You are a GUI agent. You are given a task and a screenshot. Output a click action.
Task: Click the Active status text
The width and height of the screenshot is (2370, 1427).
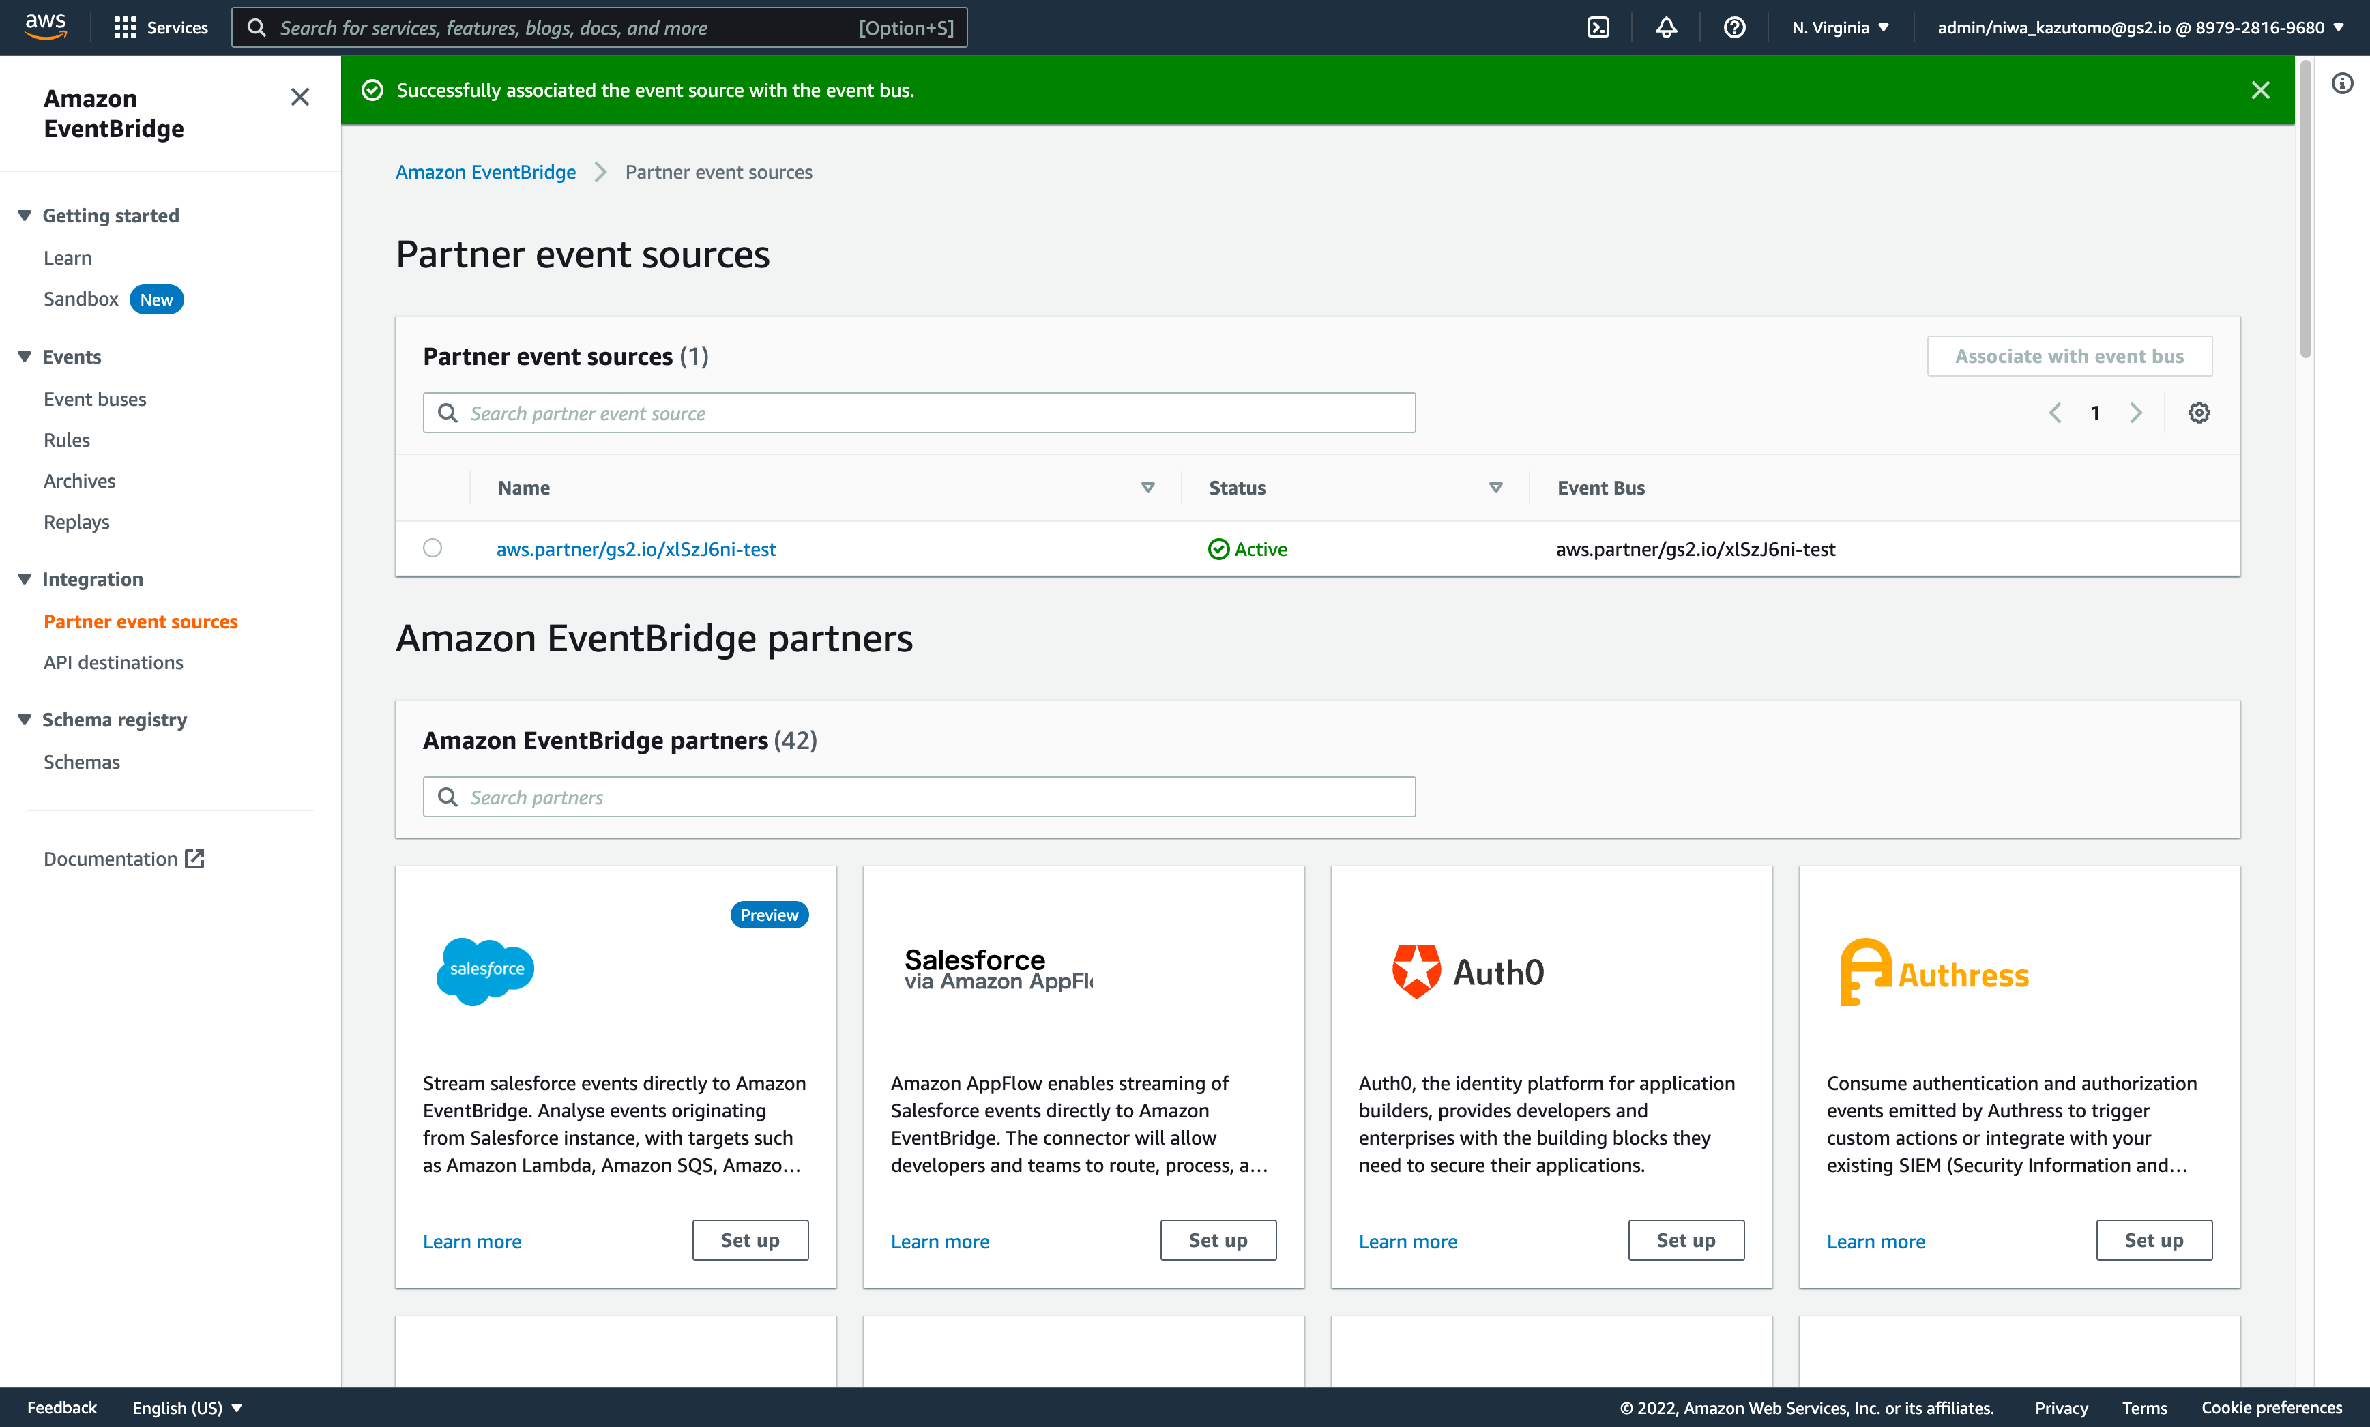coord(1261,549)
